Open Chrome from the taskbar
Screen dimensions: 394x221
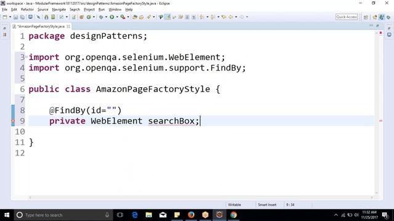click(x=233, y=215)
